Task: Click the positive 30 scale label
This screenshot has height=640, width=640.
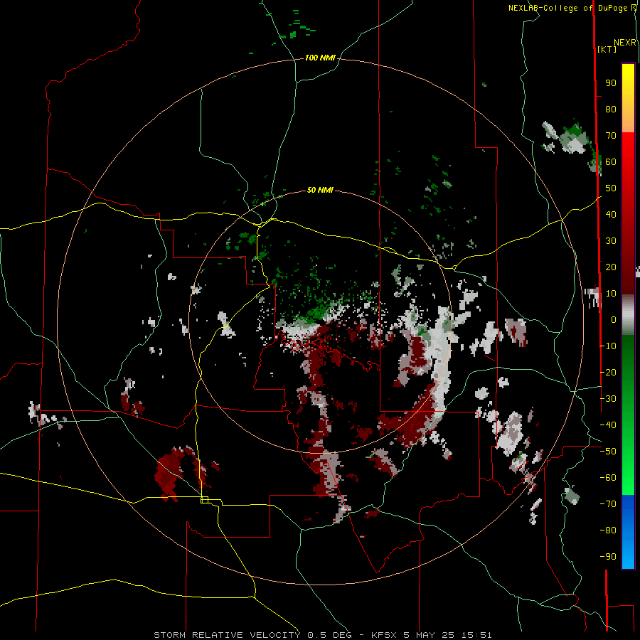Action: [x=611, y=241]
